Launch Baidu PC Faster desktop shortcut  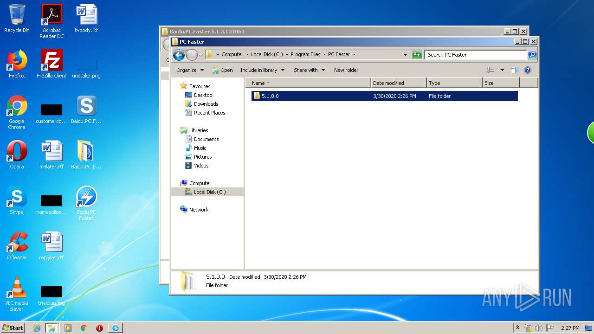pyautogui.click(x=86, y=203)
